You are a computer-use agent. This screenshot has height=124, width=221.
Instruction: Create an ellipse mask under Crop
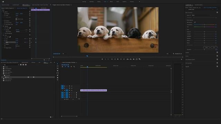[x=6, y=37]
